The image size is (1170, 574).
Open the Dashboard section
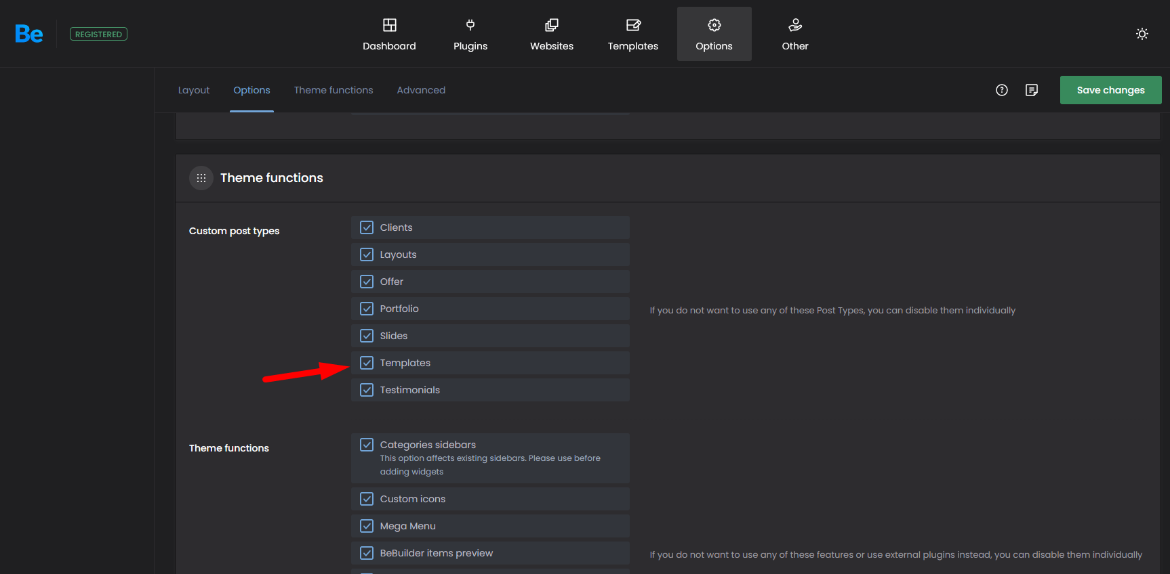click(x=389, y=34)
